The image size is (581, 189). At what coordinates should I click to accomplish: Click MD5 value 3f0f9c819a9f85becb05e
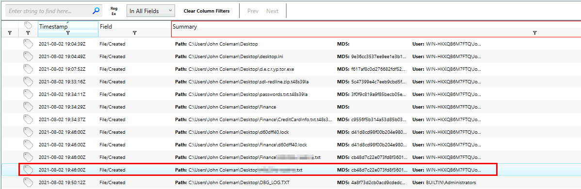[378, 94]
